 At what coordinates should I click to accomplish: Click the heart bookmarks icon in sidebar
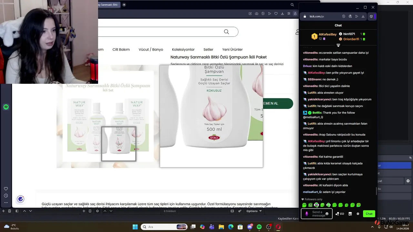click(x=6, y=189)
